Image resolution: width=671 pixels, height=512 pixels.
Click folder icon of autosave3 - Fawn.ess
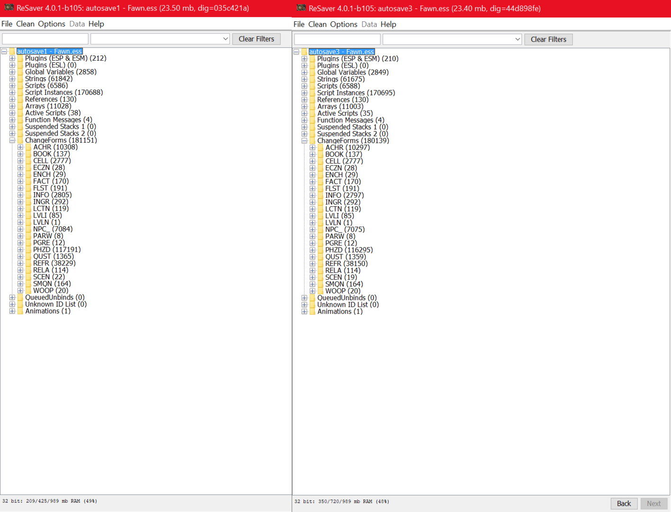(304, 52)
